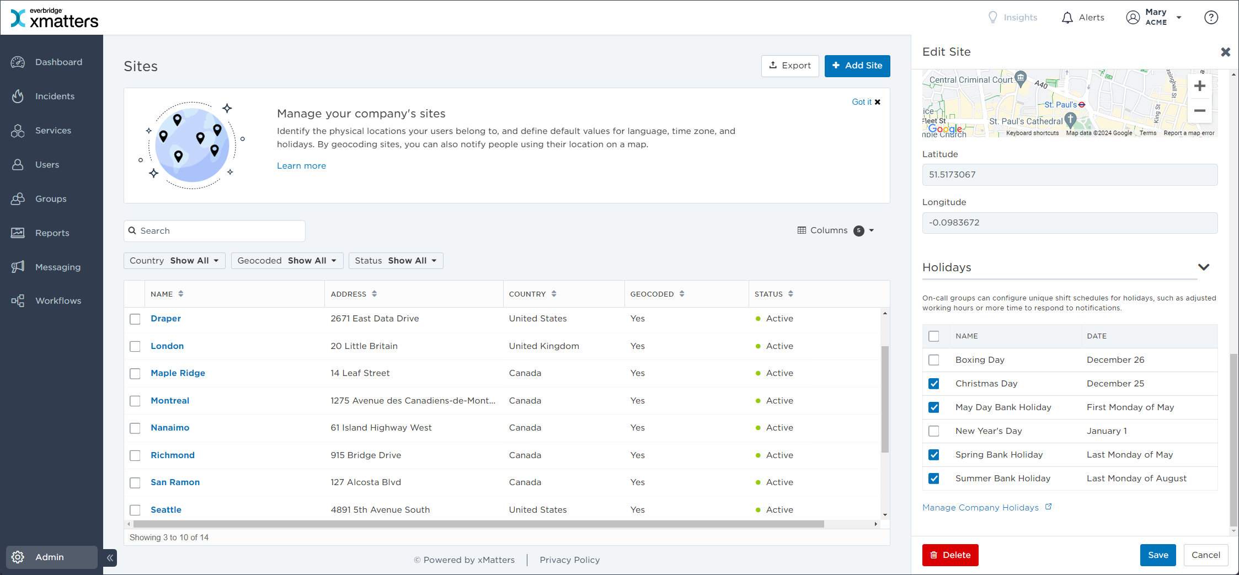Collapse the Holidays section chevron
1239x575 pixels.
pyautogui.click(x=1203, y=267)
